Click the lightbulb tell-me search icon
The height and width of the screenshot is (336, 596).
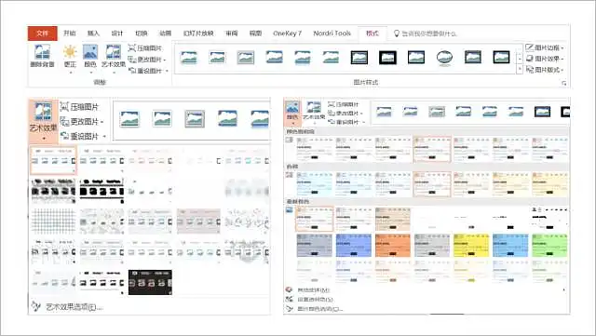point(396,34)
